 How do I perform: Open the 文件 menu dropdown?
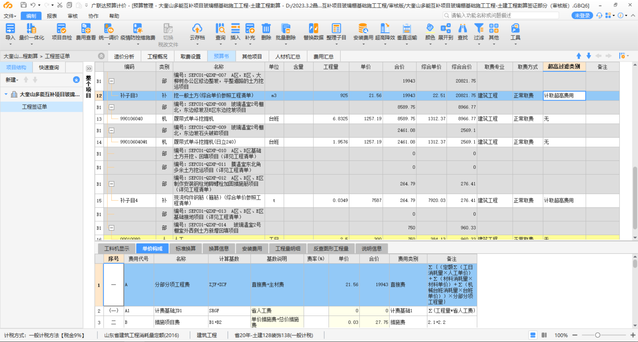(x=10, y=16)
